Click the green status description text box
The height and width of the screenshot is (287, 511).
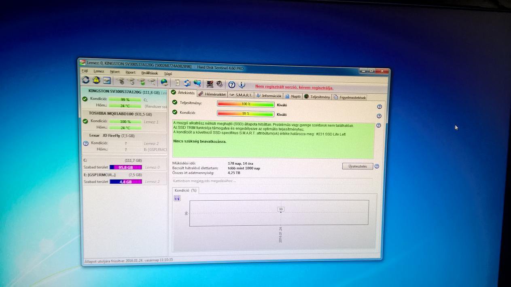pyautogui.click(x=273, y=139)
